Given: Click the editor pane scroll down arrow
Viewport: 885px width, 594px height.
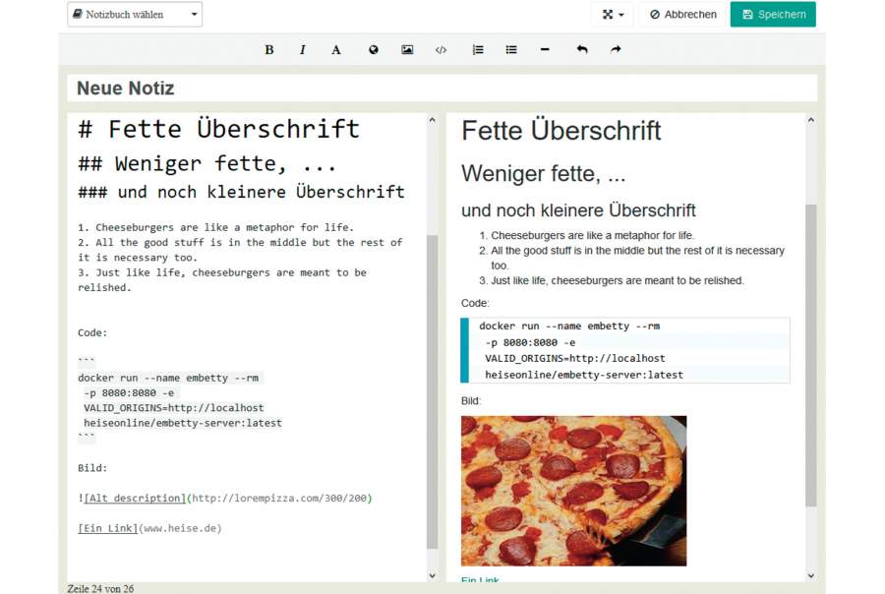Looking at the screenshot, I should point(433,576).
